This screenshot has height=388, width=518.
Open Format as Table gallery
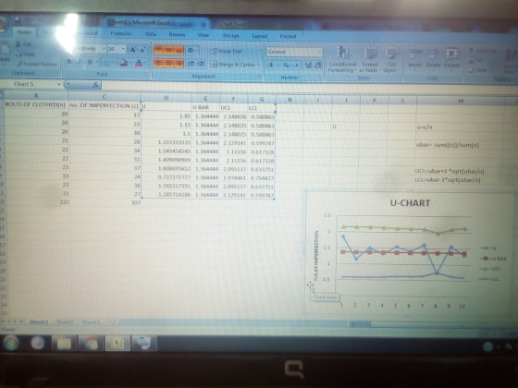click(370, 59)
